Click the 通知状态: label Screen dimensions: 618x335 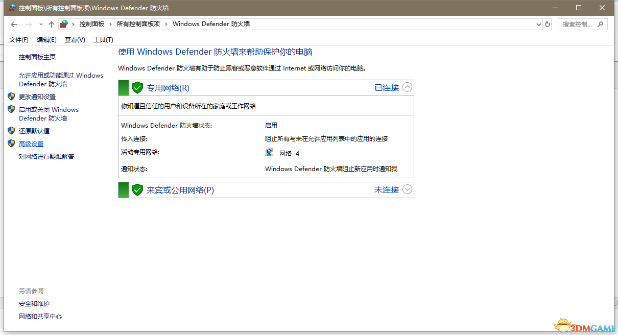pos(134,169)
